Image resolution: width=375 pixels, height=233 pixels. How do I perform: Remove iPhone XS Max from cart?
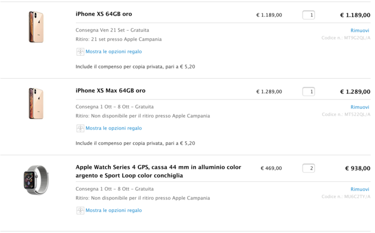click(x=359, y=107)
